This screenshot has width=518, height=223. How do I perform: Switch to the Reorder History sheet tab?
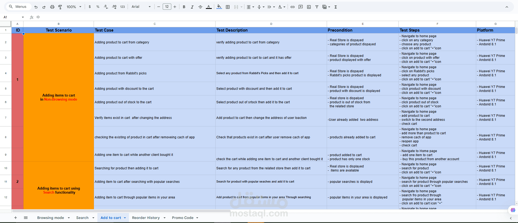pos(146,218)
